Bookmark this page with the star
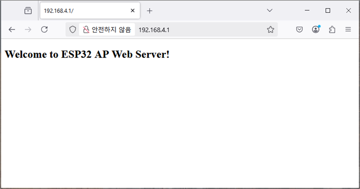360x189 pixels. pos(270,29)
